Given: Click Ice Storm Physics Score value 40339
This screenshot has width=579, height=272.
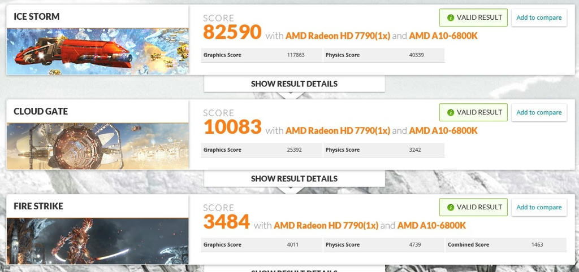Looking at the screenshot, I should pyautogui.click(x=417, y=55).
